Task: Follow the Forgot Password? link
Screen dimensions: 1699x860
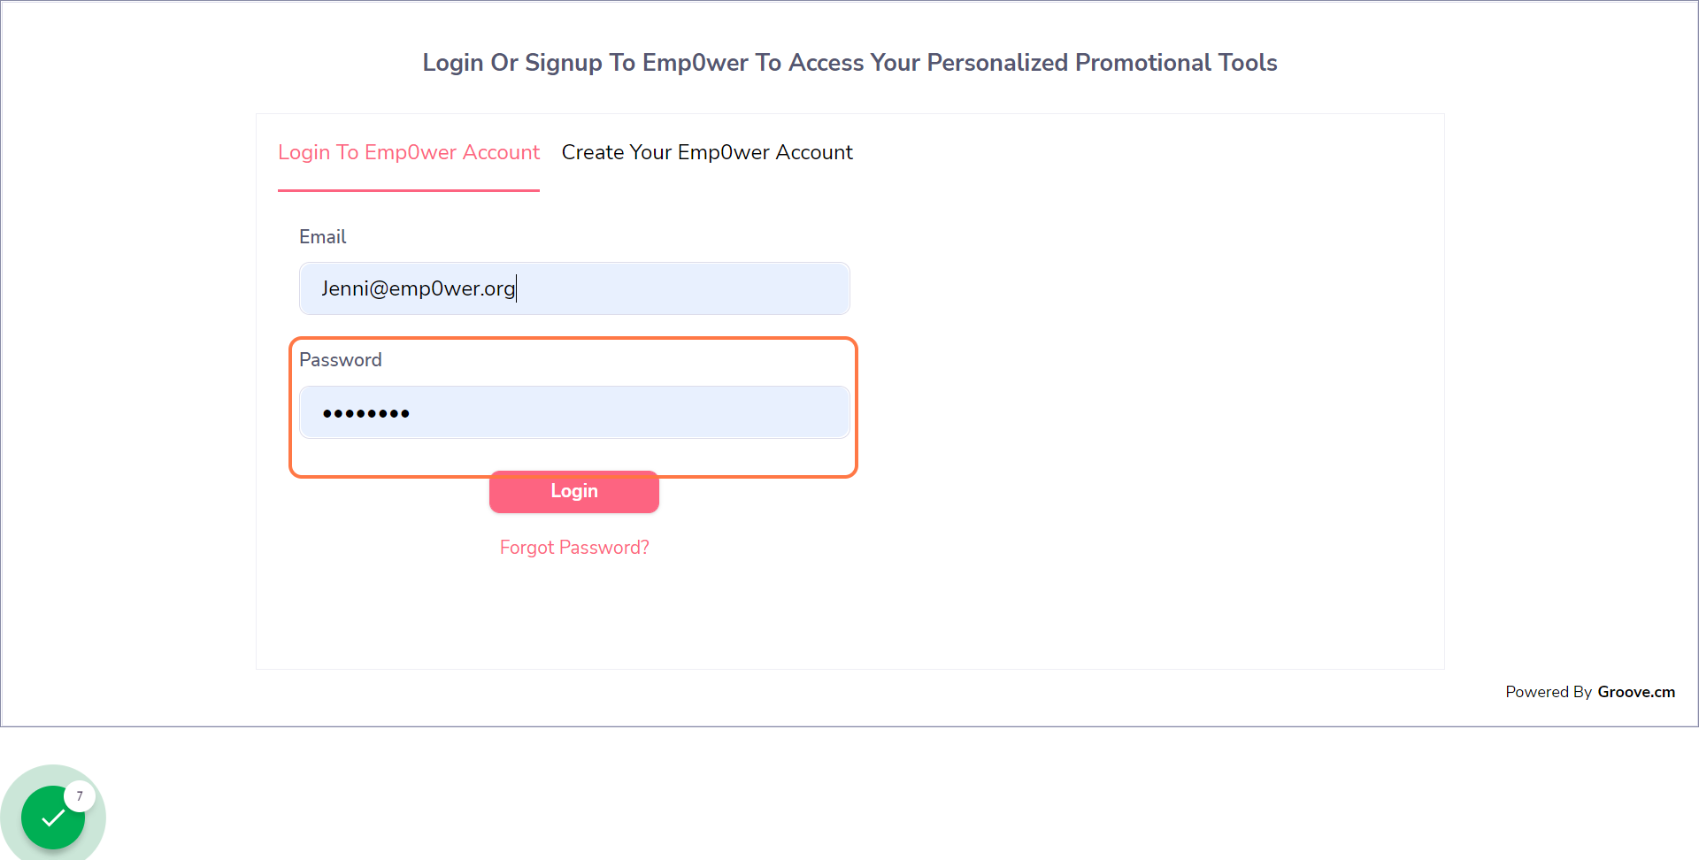Action: (x=574, y=548)
